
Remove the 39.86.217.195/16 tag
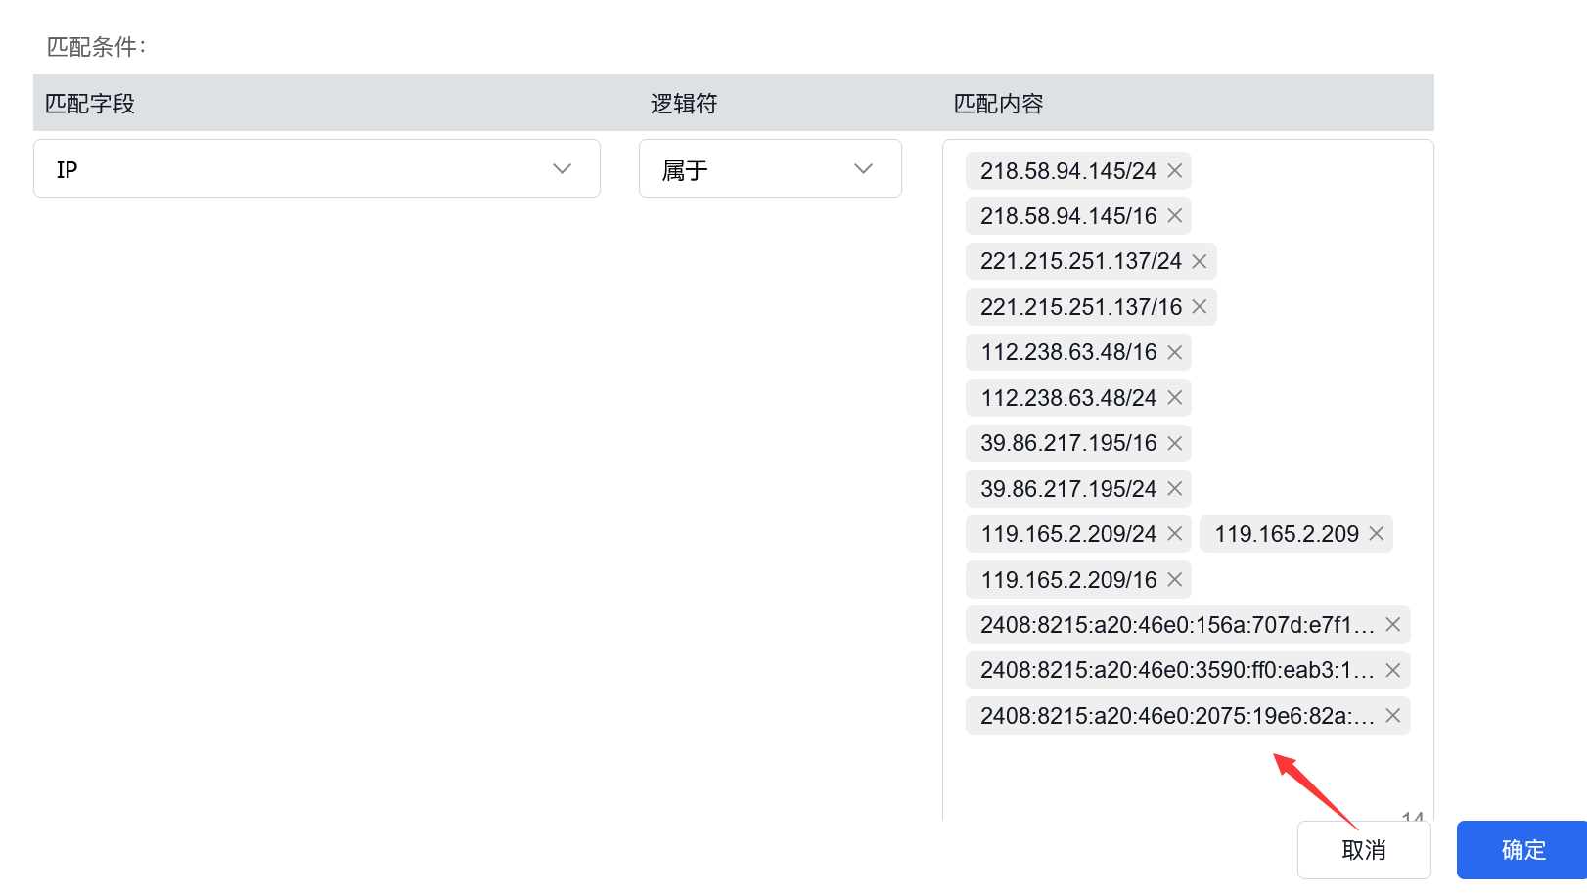(x=1174, y=443)
